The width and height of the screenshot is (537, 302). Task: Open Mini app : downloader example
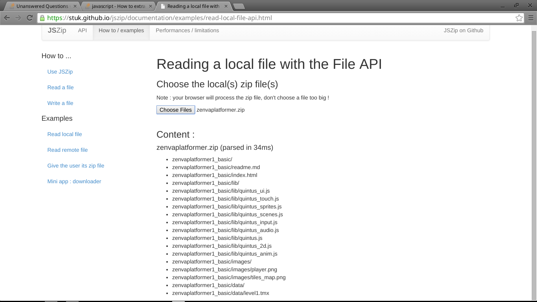(x=74, y=181)
